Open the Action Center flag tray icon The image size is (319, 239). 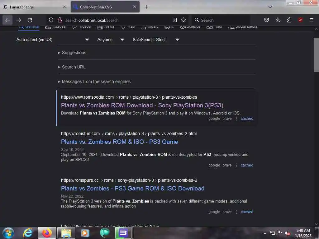pyautogui.click(x=280, y=233)
